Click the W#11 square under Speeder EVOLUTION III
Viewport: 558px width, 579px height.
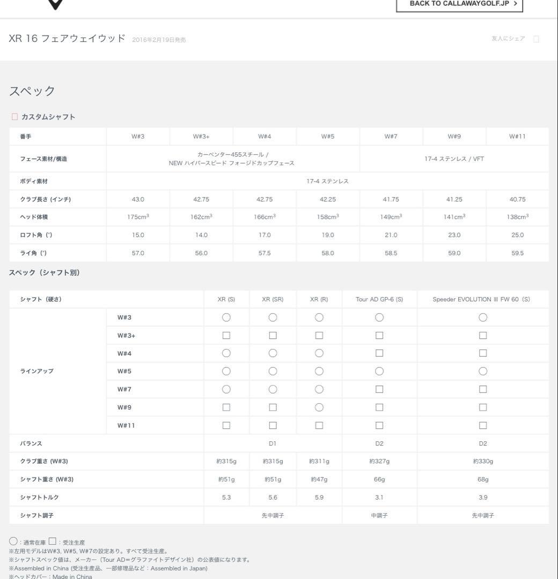[x=482, y=425]
